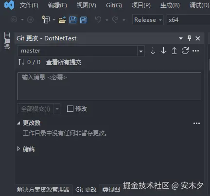This screenshot has height=196, width=210.
Task: Open the dropdown arrow next to 全部提交
Action: click(57, 109)
